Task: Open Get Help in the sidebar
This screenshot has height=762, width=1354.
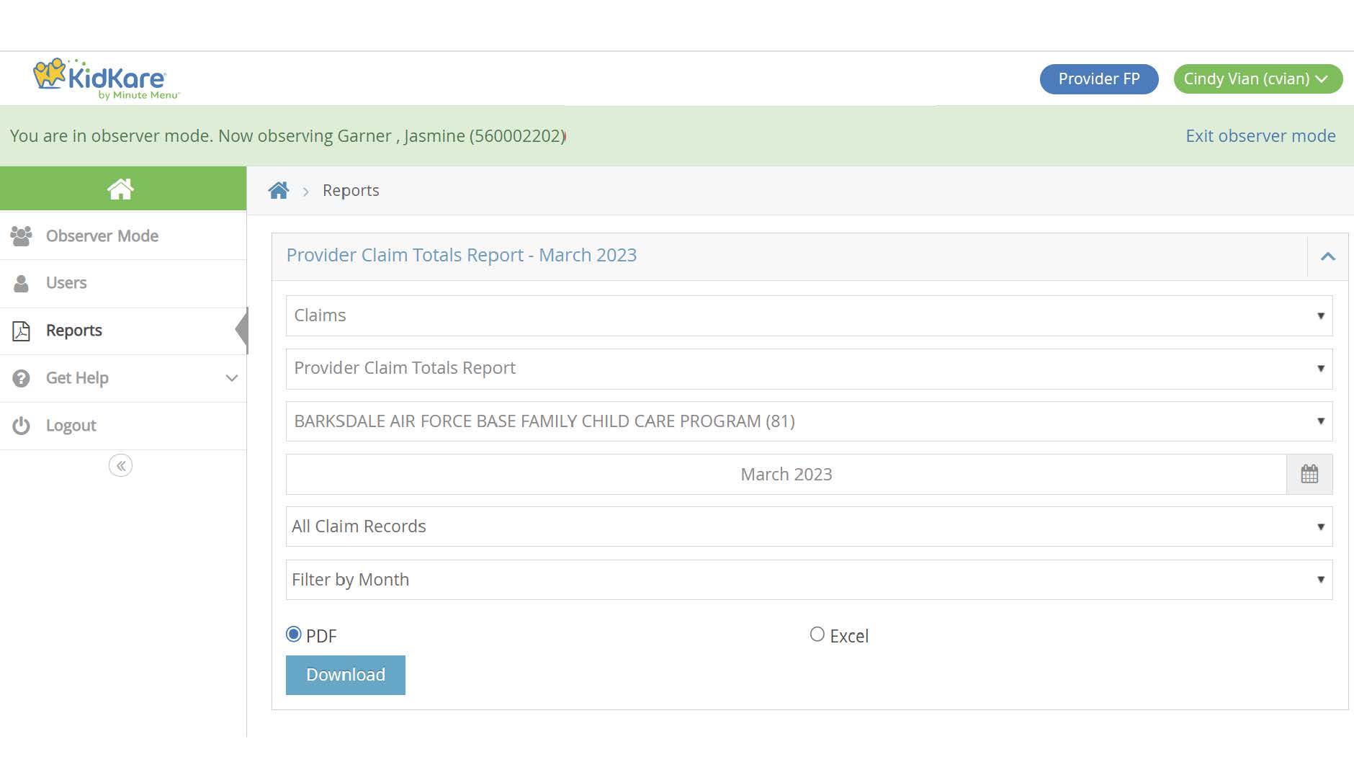Action: click(123, 378)
